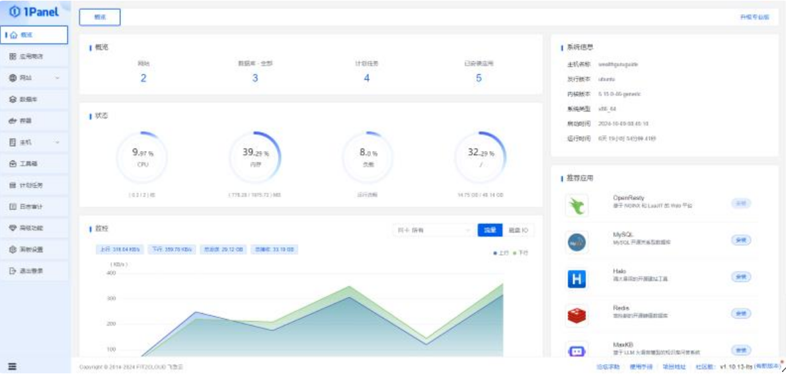This screenshot has width=786, height=374.
Task: Collapse the sidebar with the hamburger icon
Action: click(12, 367)
